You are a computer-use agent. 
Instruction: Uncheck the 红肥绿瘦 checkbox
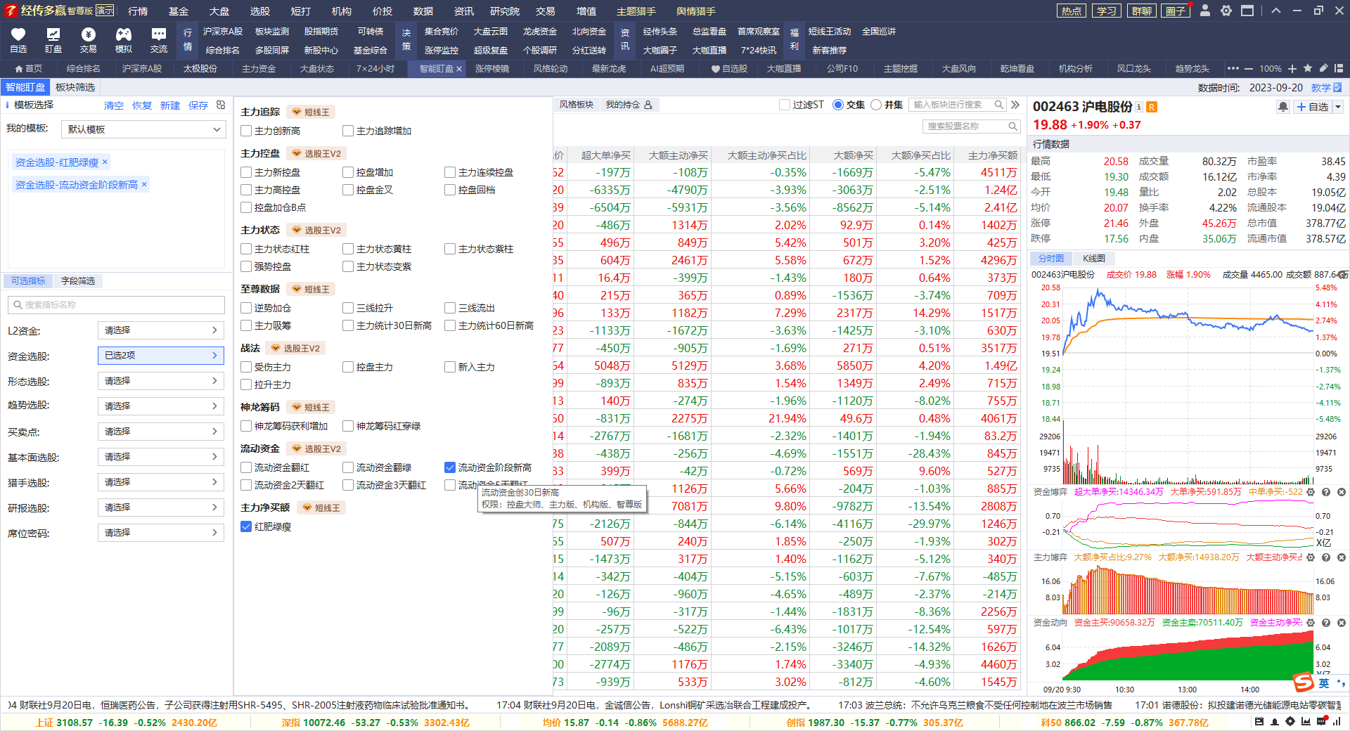[x=246, y=526]
